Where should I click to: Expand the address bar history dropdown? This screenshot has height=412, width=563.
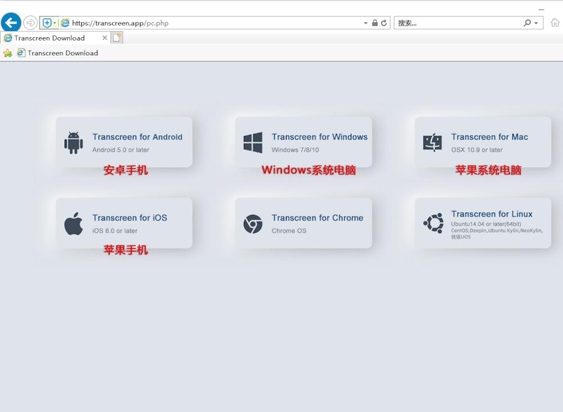click(365, 23)
